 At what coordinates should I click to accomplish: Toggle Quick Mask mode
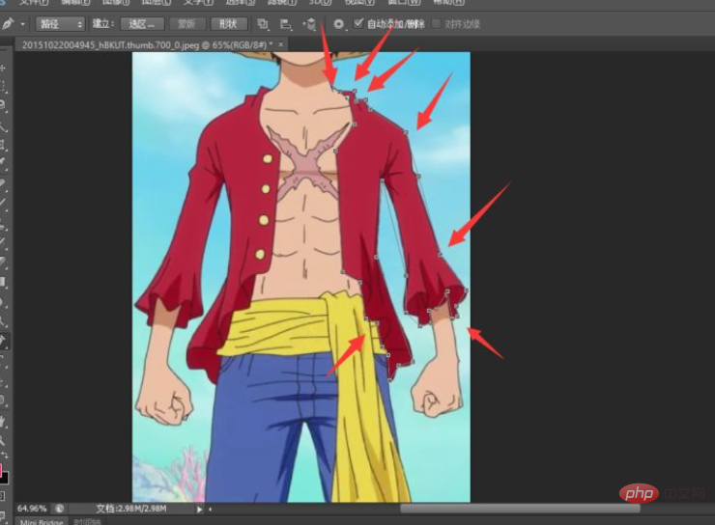(2, 496)
